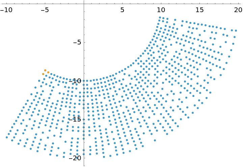Select the leftmost blue point in the plot

click(x=7, y=137)
